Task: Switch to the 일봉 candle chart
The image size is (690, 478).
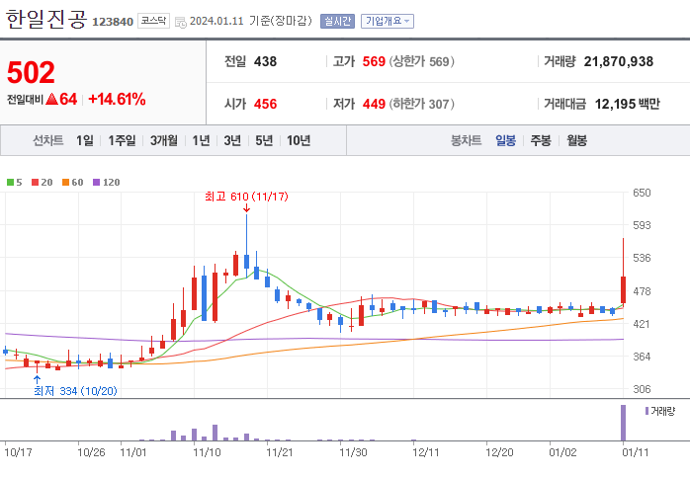Action: click(505, 140)
